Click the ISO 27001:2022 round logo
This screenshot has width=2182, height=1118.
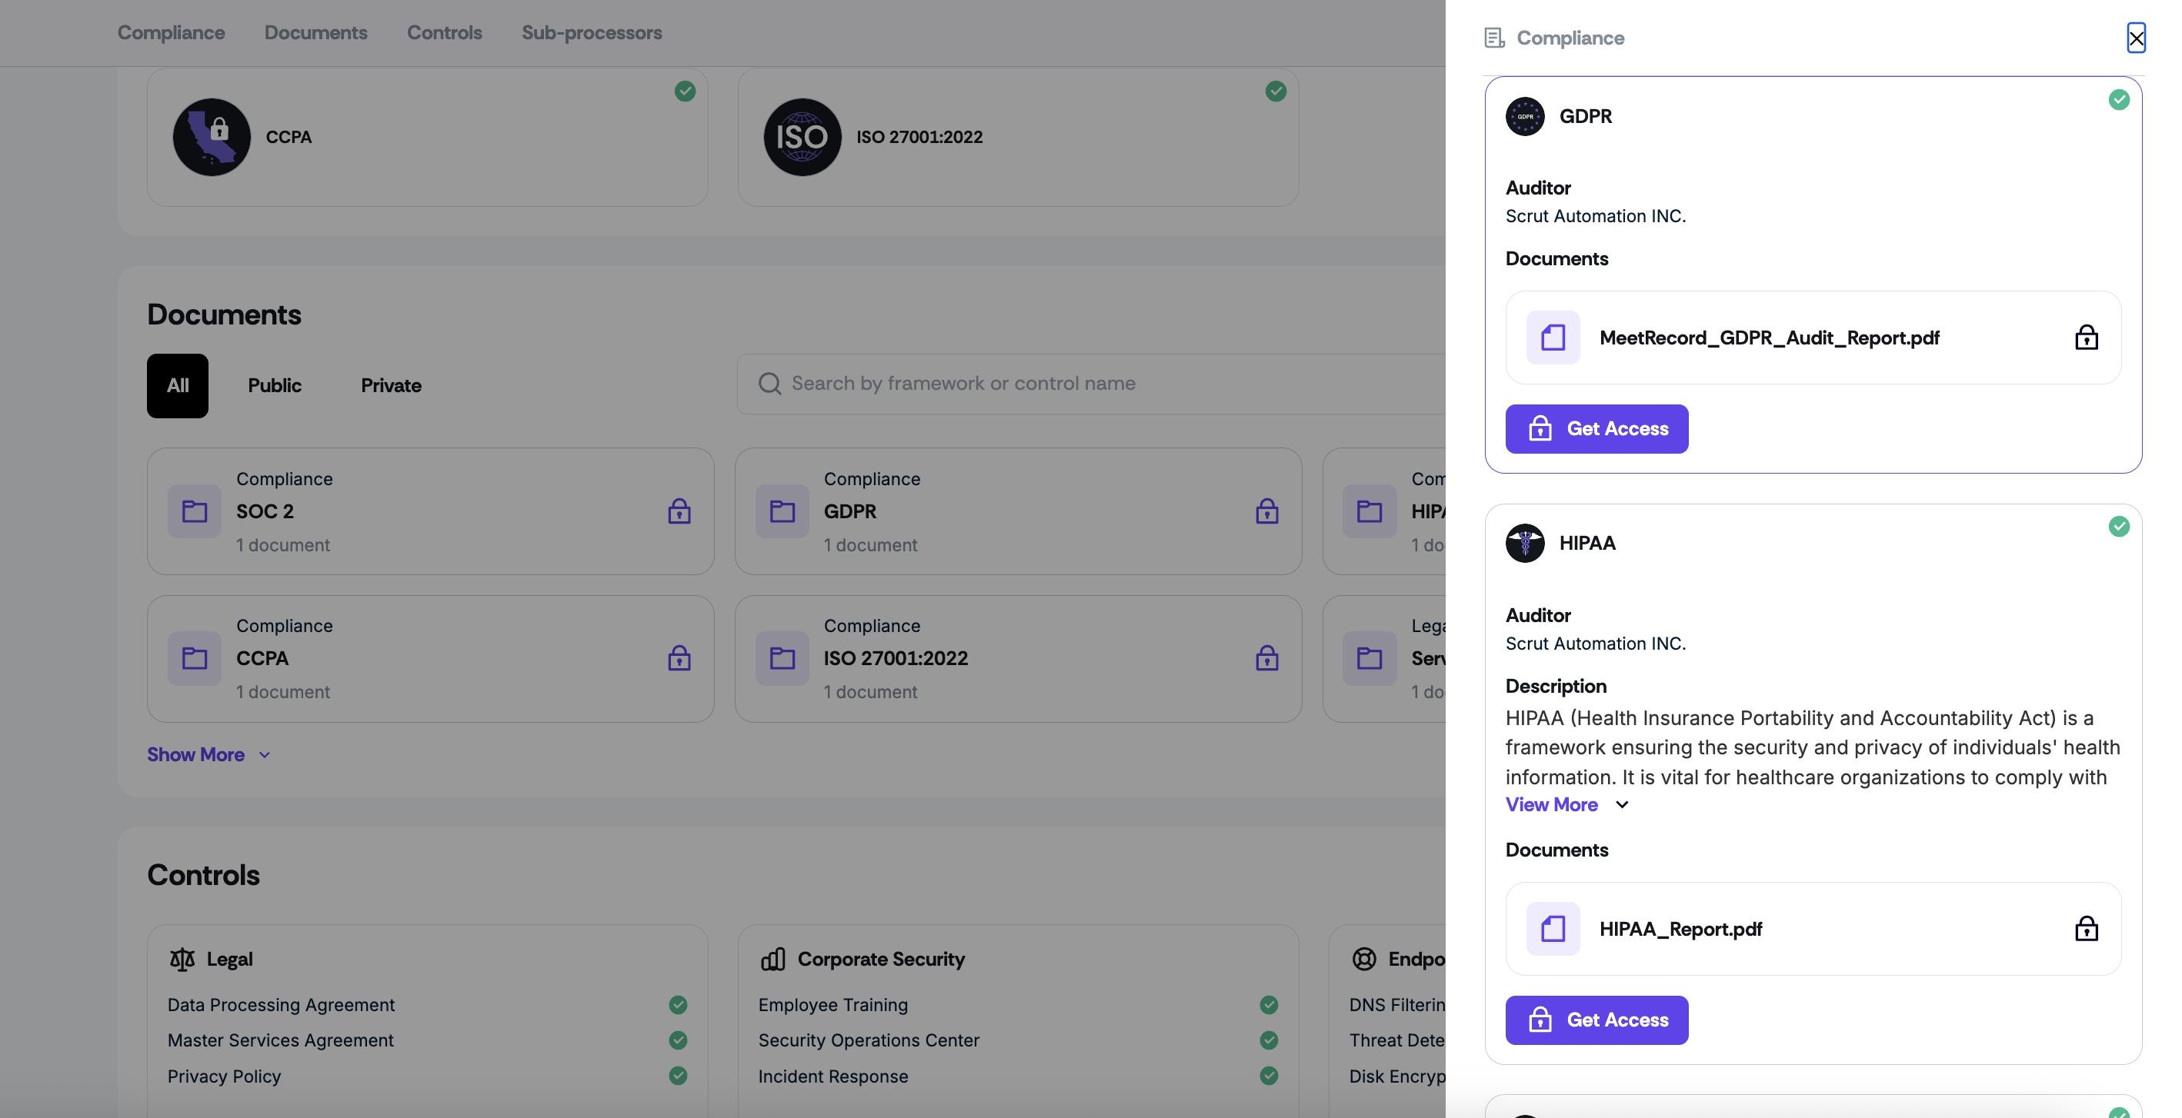pos(802,137)
